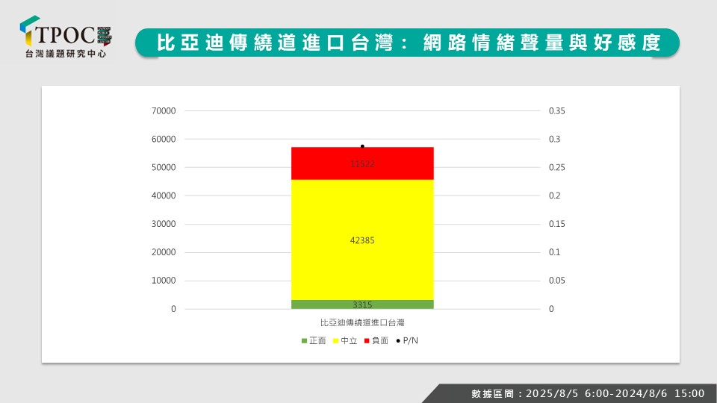Click the P/N data point above the bar
This screenshot has width=717, height=403.
pyautogui.click(x=362, y=146)
